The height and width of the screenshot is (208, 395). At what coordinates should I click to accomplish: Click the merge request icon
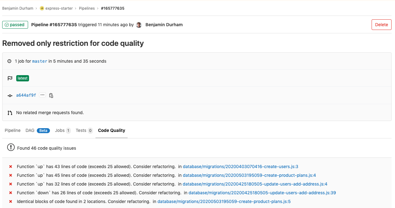tap(10, 113)
